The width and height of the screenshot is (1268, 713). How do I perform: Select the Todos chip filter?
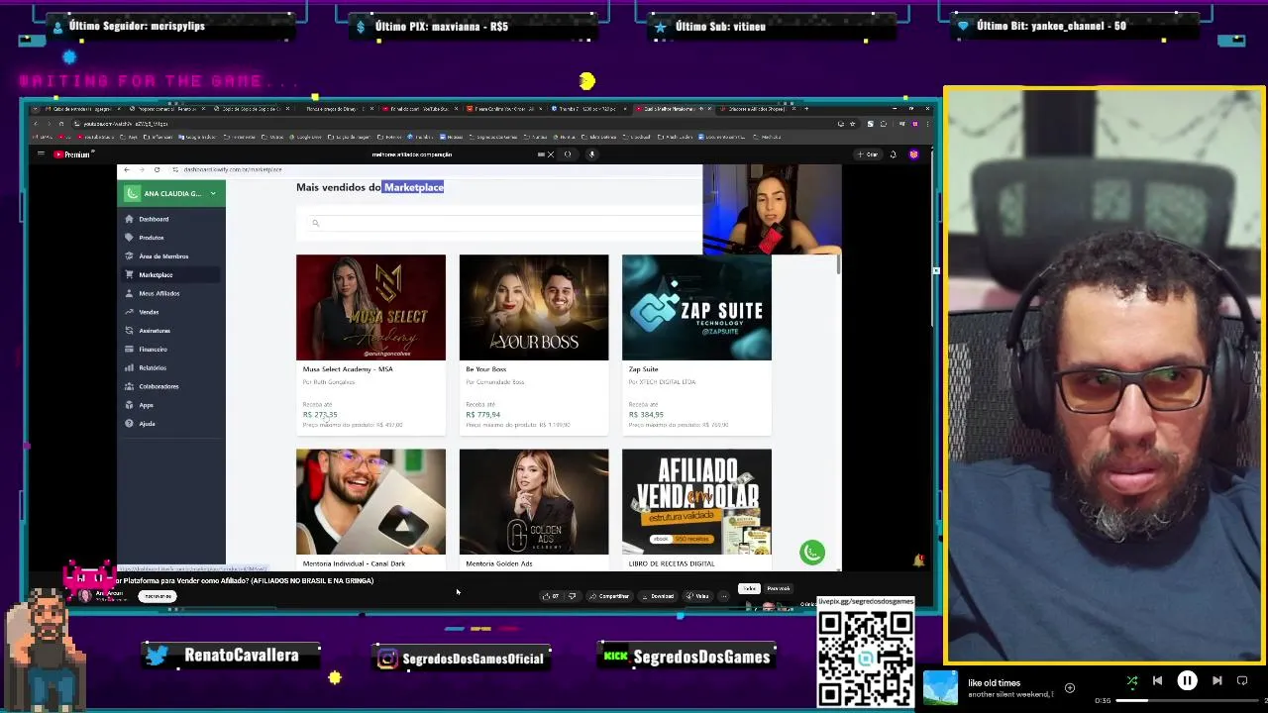tap(749, 589)
